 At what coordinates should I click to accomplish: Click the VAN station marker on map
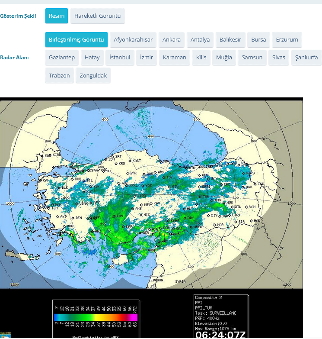(246, 207)
